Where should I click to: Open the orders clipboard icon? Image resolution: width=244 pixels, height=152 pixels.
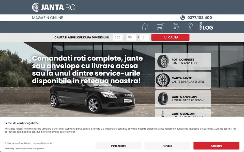point(176,27)
